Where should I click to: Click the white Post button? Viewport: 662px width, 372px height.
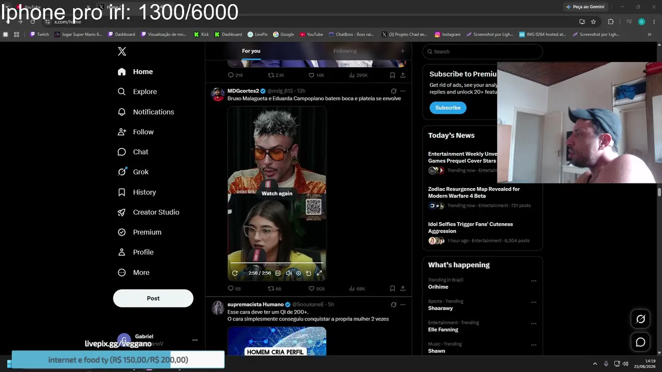point(153,299)
